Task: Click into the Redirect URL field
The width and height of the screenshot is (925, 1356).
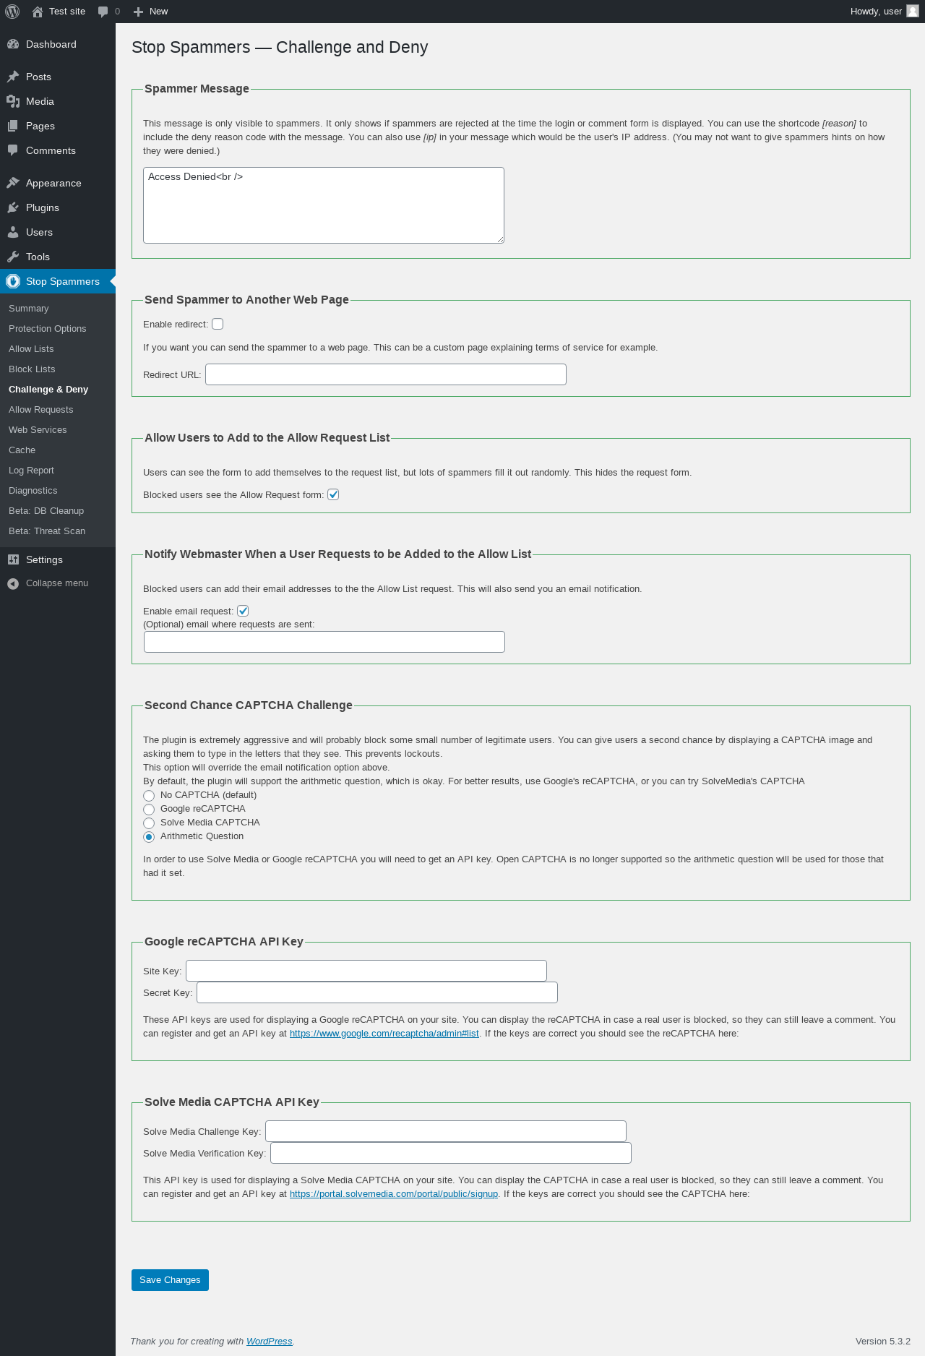Action: tap(386, 374)
